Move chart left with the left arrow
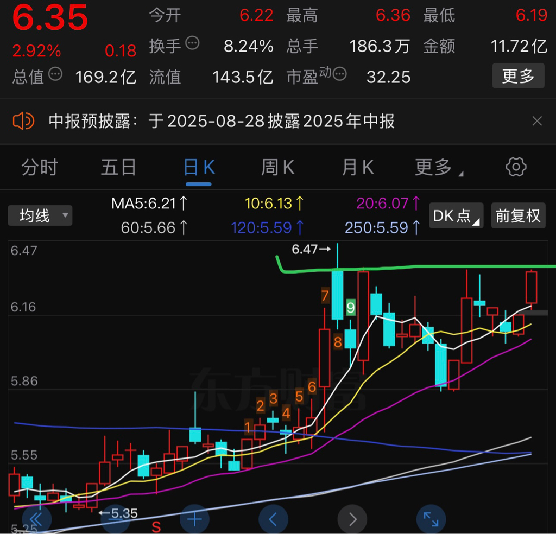This screenshot has width=556, height=534. click(273, 519)
